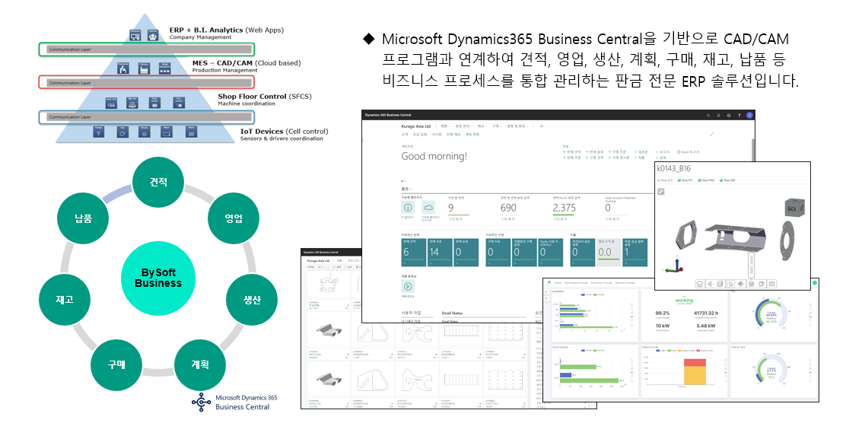
Task: Click the 구매 circle in diagram
Action: [116, 364]
